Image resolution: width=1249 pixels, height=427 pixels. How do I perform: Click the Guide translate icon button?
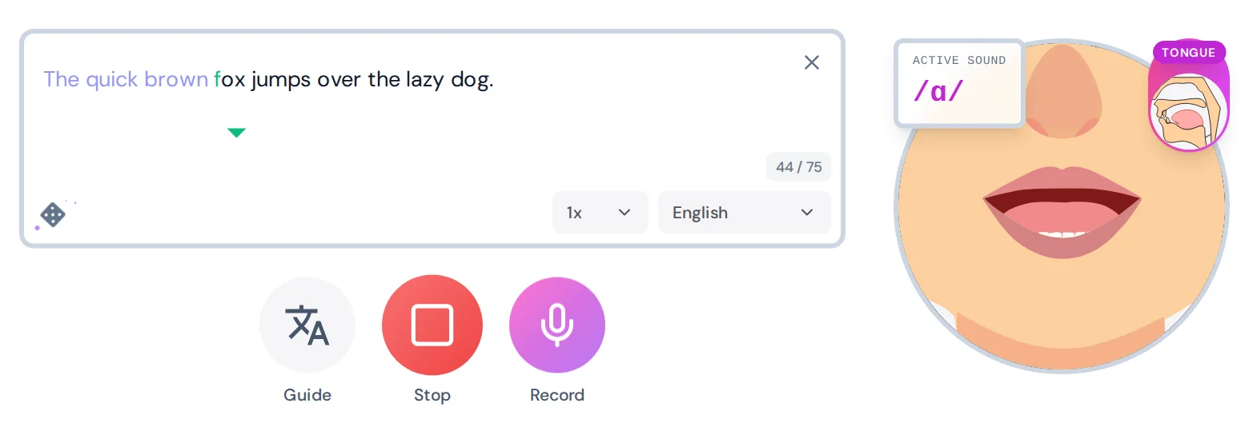307,325
